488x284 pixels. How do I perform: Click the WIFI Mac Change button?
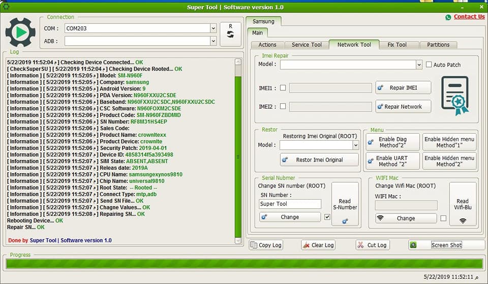point(406,218)
